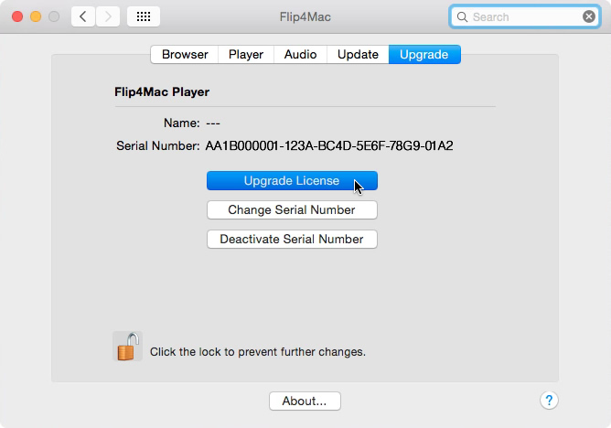
Task: Choose Change Serial Number
Action: [292, 210]
